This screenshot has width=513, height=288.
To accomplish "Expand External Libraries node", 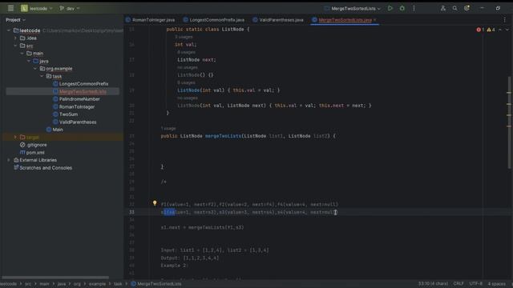I will point(9,160).
